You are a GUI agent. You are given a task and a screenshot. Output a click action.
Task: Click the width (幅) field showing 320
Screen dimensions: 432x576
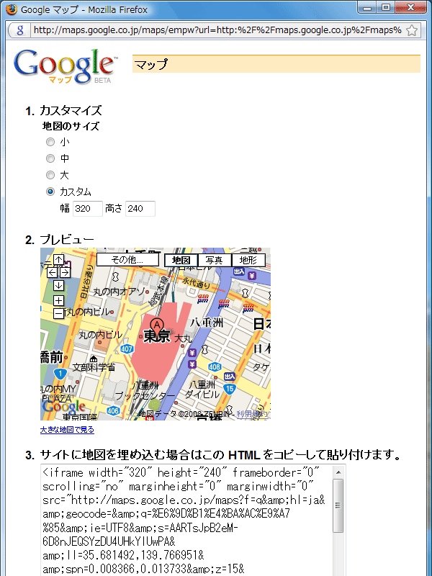[x=87, y=209]
